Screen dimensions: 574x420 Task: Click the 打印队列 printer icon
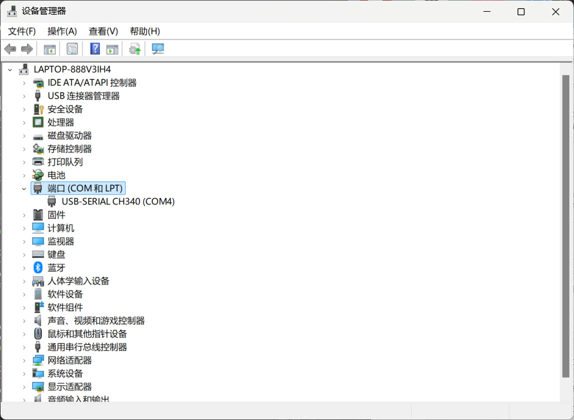(x=38, y=162)
